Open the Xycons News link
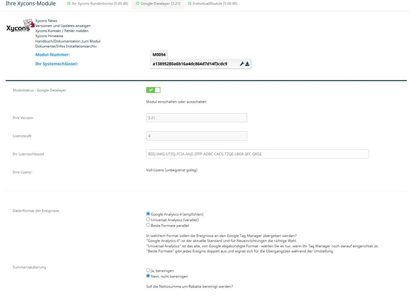 click(46, 21)
